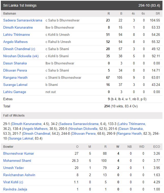Open Rangana Herath link in Fall of Wickets
This screenshot has height=193, width=164.
[x=129, y=133]
